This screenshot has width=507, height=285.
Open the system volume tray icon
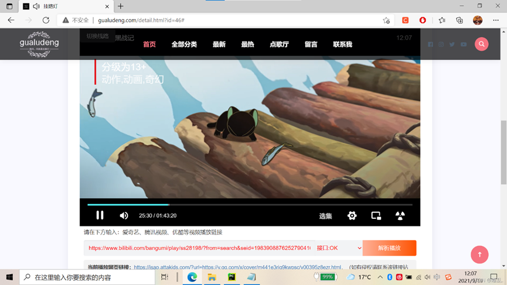pyautogui.click(x=427, y=277)
